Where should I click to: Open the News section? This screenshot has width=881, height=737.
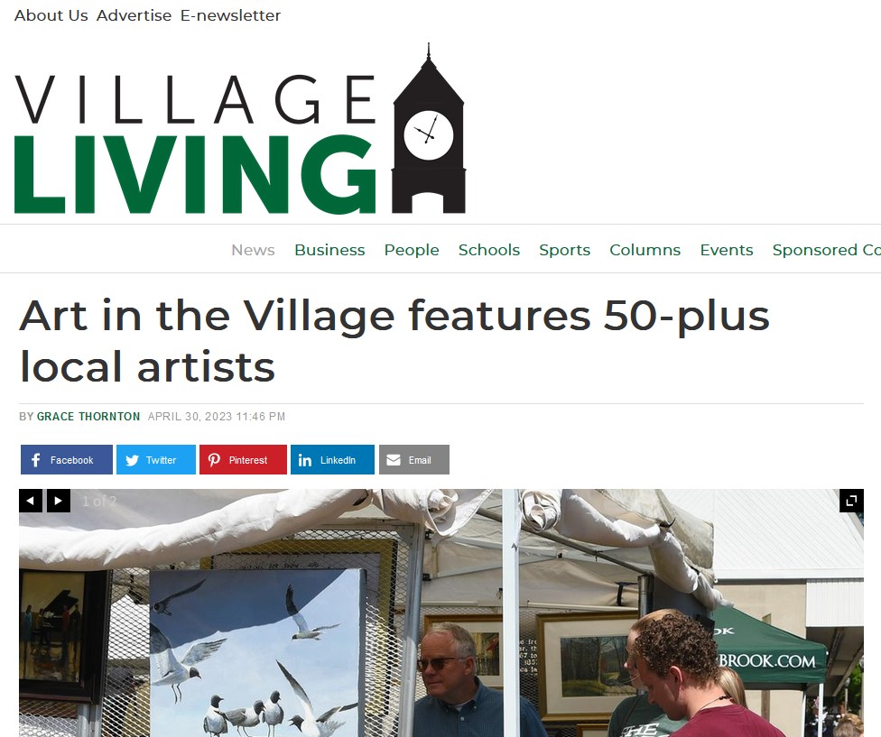pos(253,250)
